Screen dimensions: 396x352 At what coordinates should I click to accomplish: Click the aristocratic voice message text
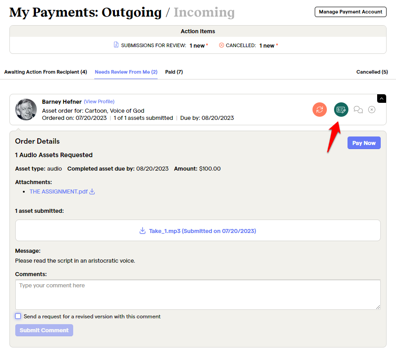[x=75, y=260]
